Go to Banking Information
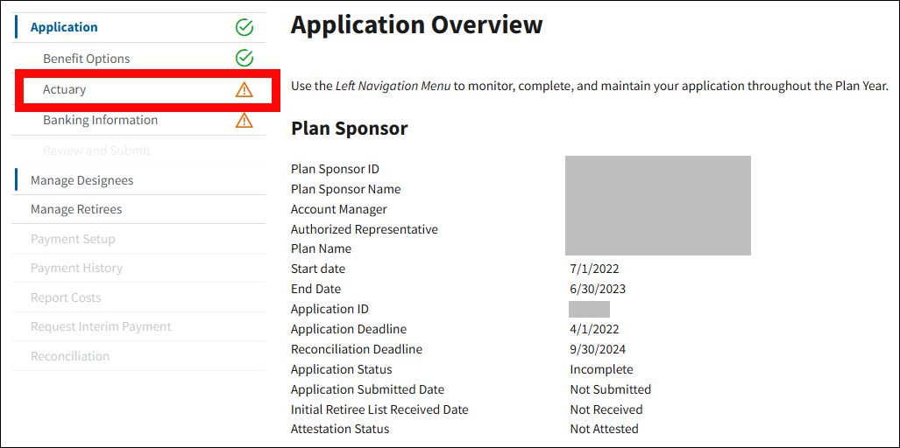This screenshot has width=900, height=448. pyautogui.click(x=100, y=120)
